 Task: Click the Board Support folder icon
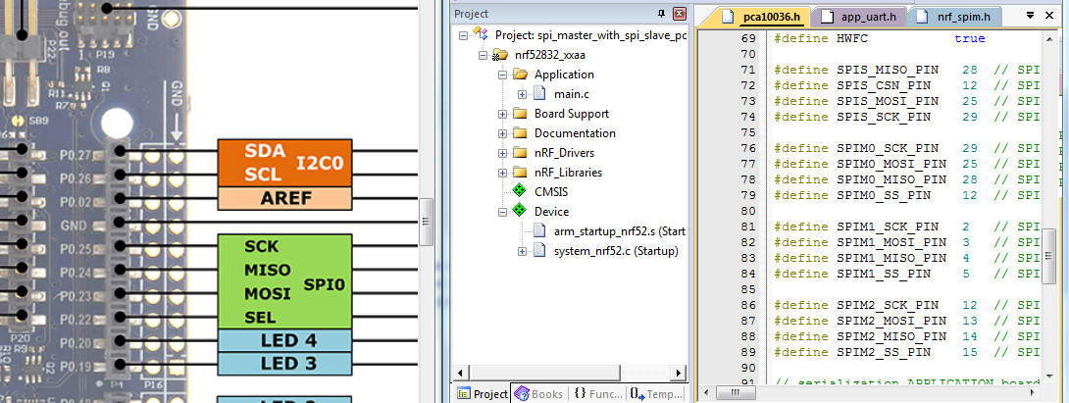520,113
